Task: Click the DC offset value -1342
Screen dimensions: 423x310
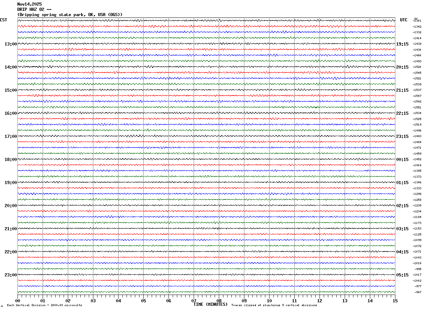Action: pos(417,27)
